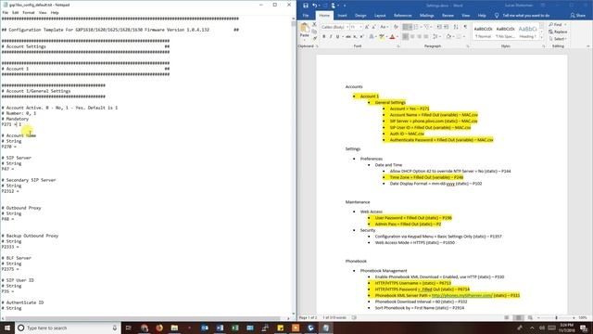This screenshot has height=334, width=593.
Task: Switch to Mailings ribbon tab
Action: pos(426,16)
